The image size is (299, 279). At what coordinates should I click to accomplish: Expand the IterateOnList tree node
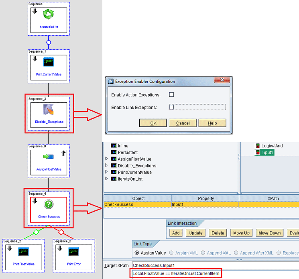coord(106,179)
